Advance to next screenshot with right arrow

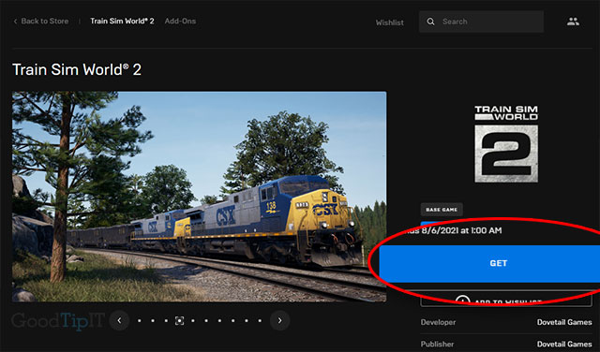[x=279, y=320]
